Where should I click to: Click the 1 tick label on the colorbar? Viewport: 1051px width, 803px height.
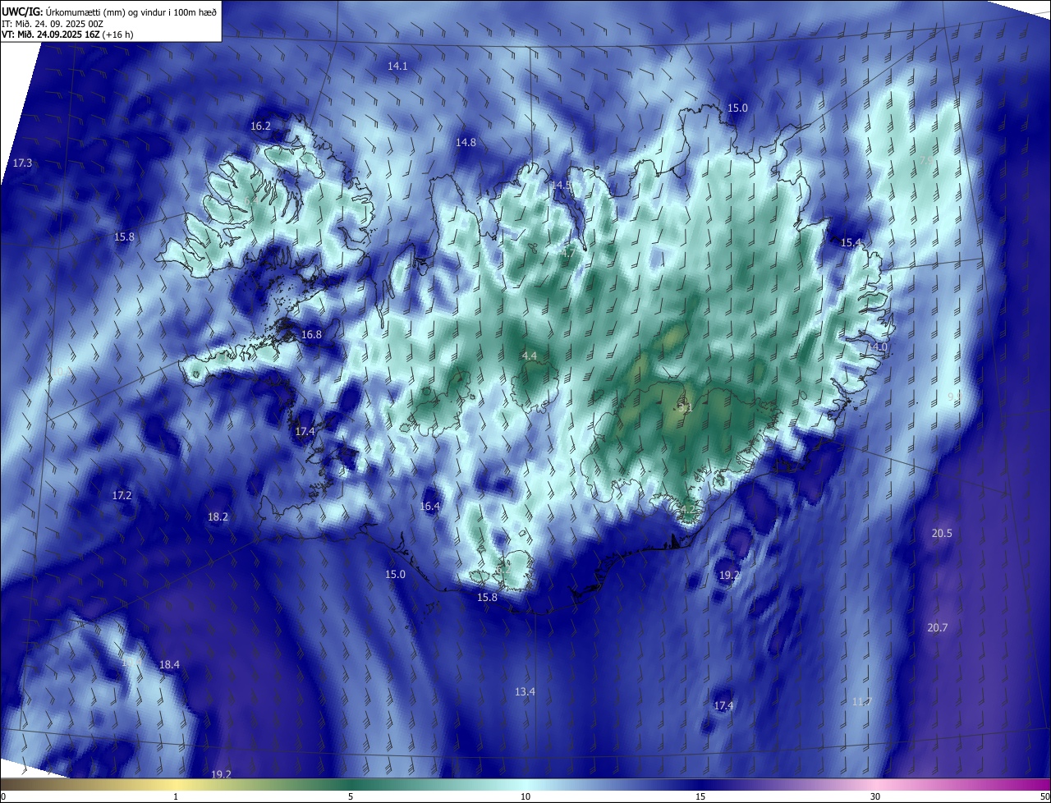[176, 797]
